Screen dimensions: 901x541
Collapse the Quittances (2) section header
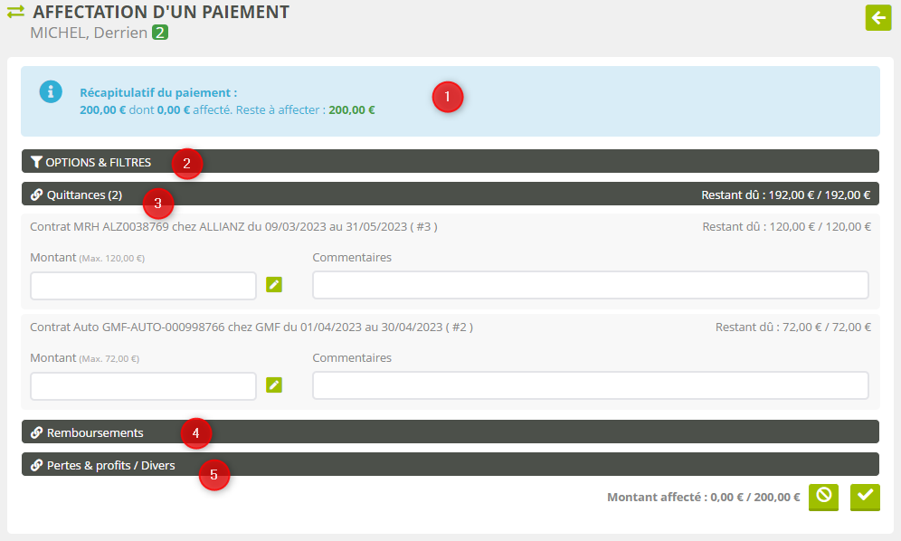[83, 195]
